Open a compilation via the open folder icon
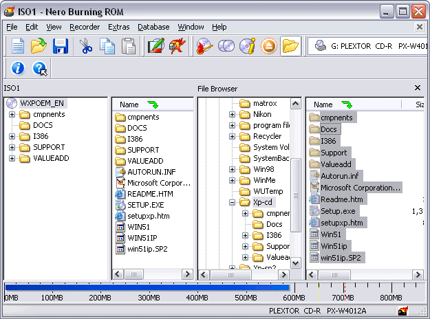 click(39, 46)
